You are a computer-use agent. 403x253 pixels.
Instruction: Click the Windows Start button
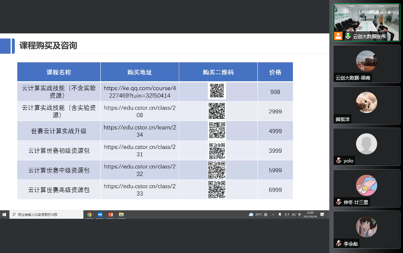[4, 214]
